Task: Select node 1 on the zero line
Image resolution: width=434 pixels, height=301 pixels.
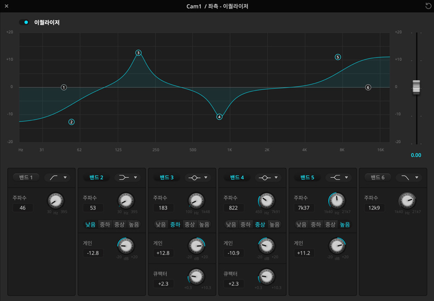Action: [x=64, y=87]
